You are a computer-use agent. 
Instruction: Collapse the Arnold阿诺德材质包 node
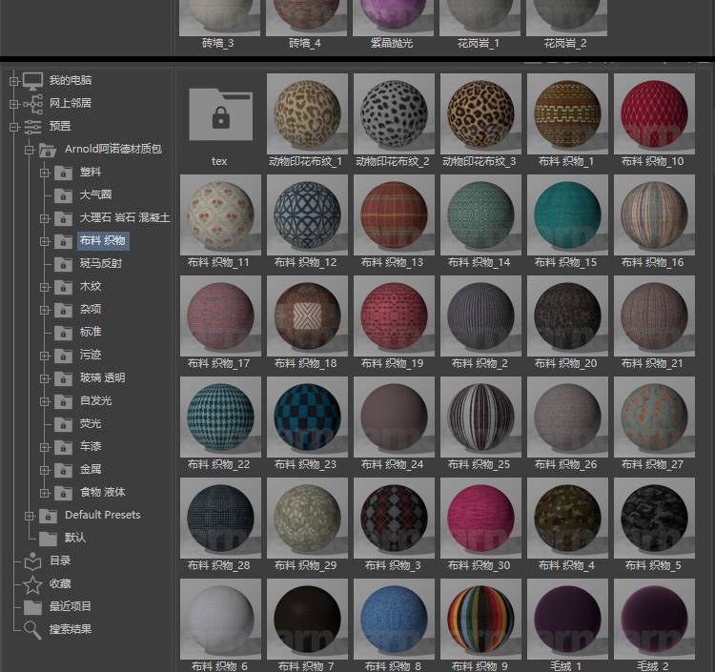(x=30, y=150)
